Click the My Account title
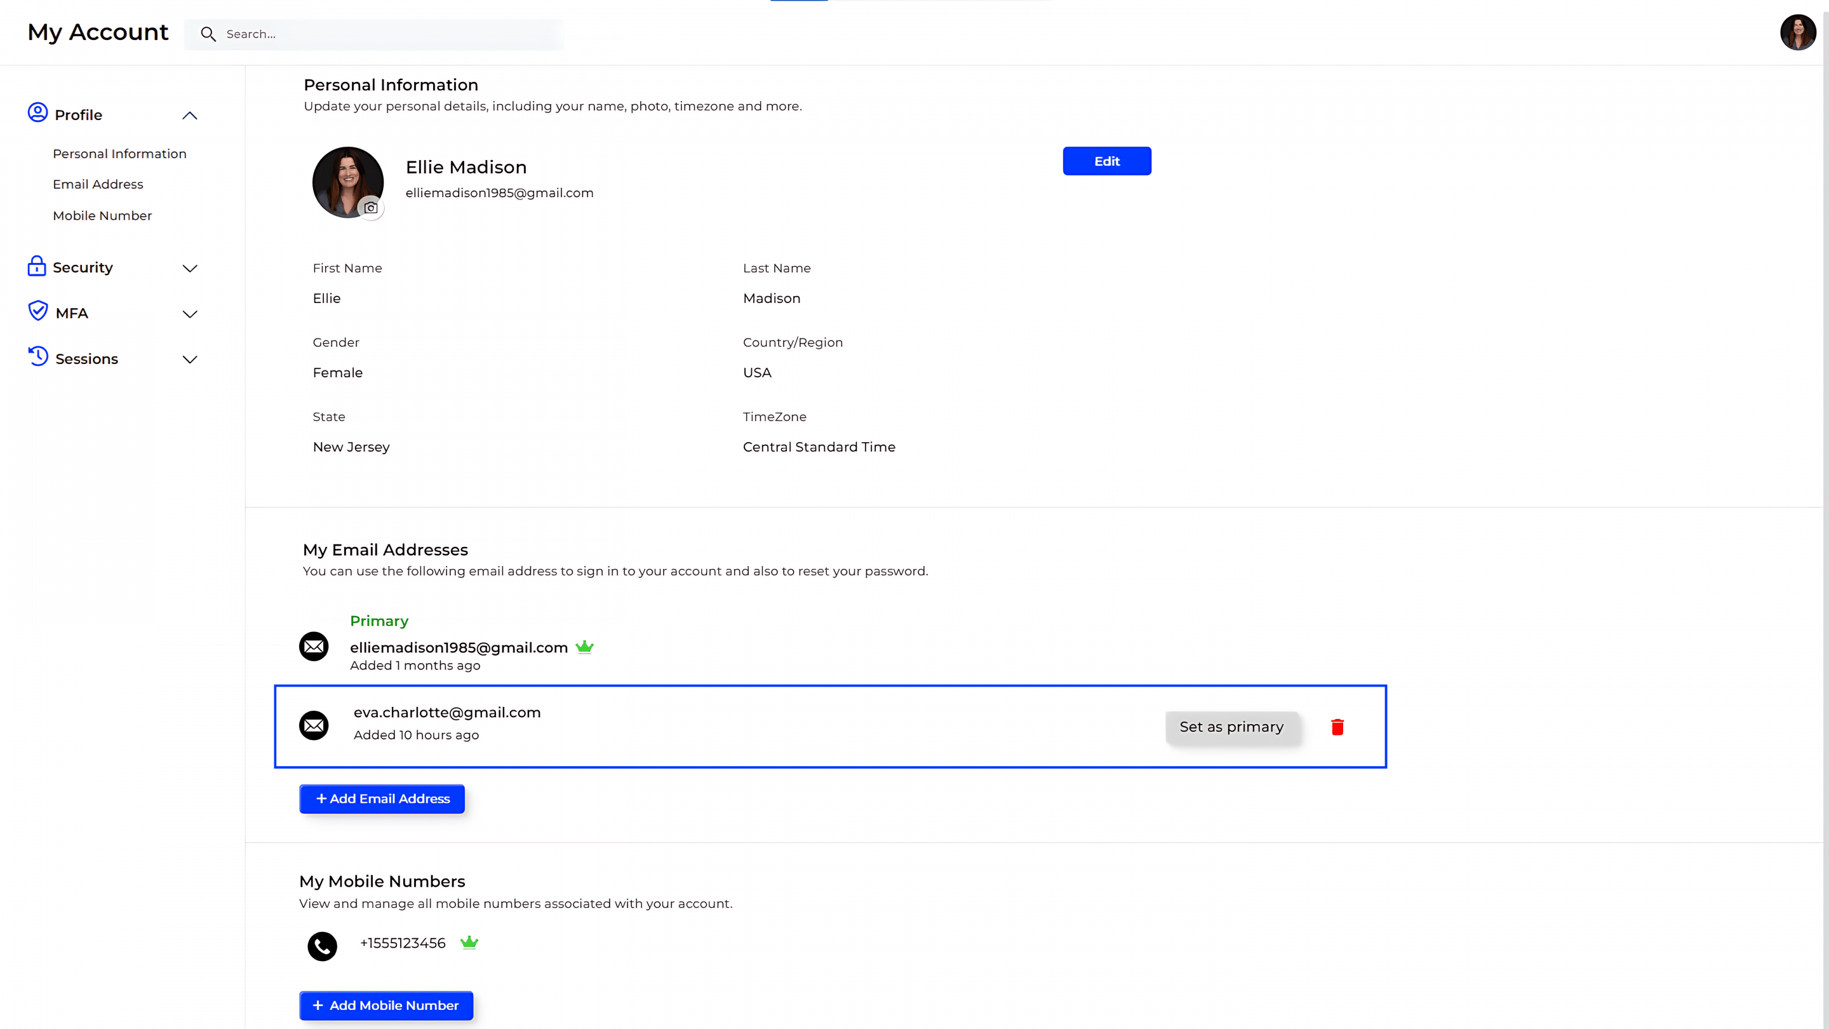The width and height of the screenshot is (1829, 1029). pos(98,32)
